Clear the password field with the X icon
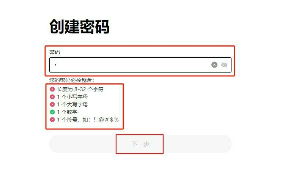The image size is (288, 175). (x=214, y=65)
